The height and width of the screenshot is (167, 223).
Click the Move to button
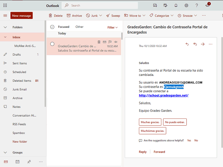tap(132, 15)
